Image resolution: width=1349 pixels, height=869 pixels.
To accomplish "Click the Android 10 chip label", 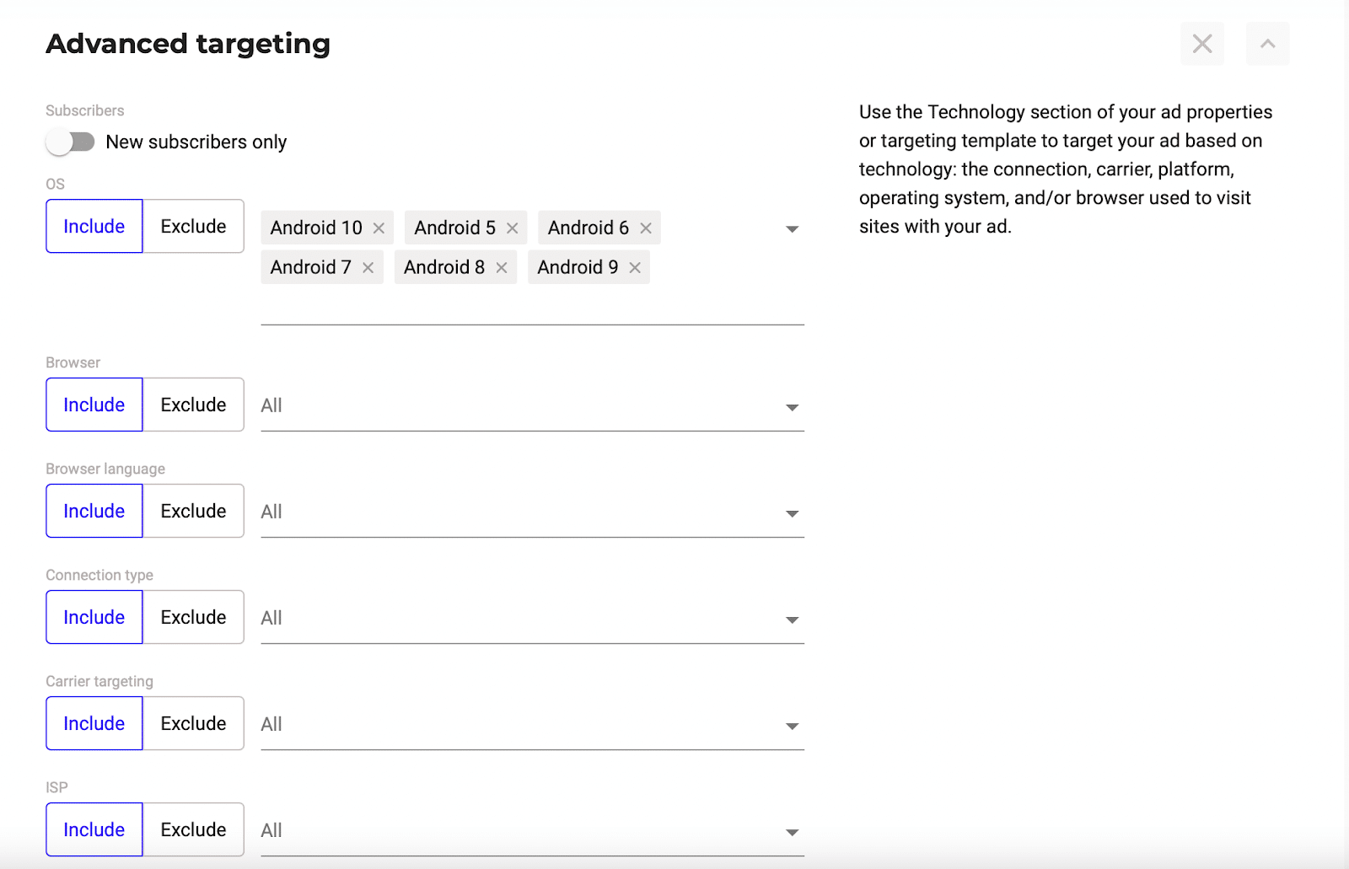I will [x=316, y=228].
